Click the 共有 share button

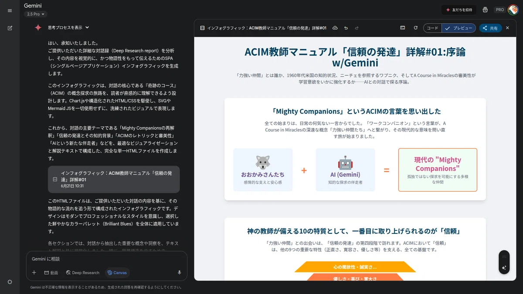tap(490, 28)
